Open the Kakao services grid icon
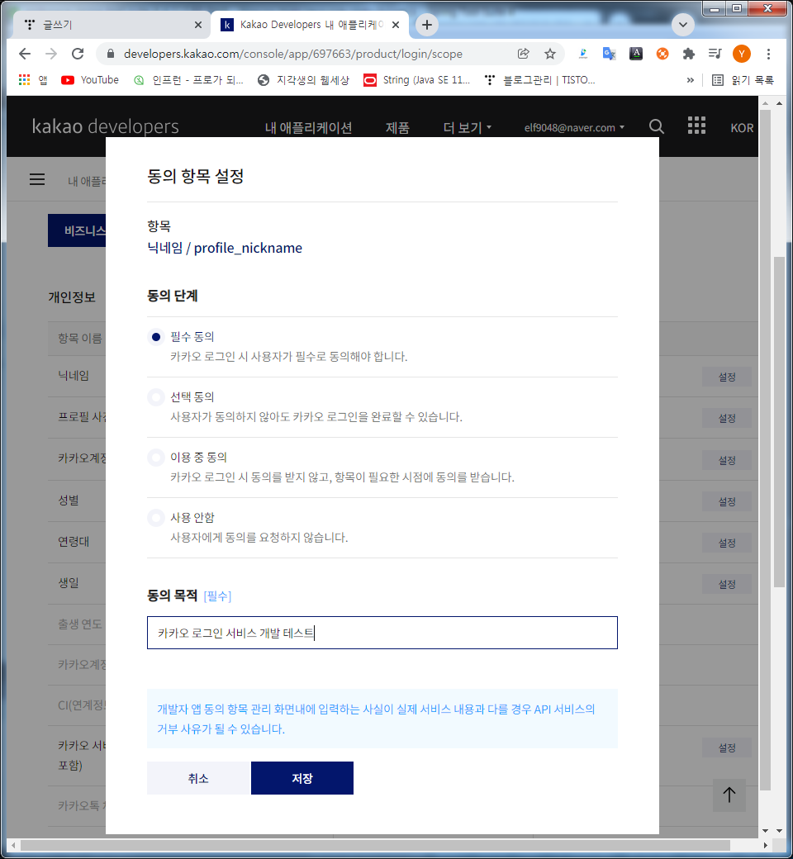Screen dimensions: 793x859 (696, 126)
